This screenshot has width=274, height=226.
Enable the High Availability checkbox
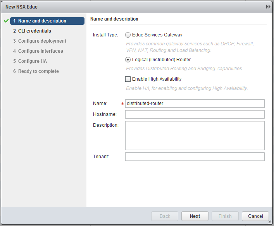pos(128,79)
